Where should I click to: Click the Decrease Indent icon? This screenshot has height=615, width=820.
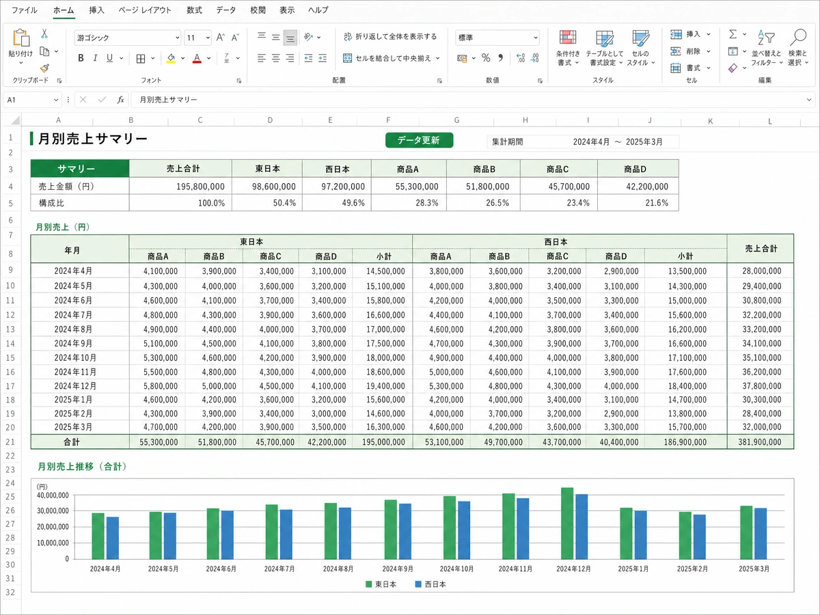click(x=309, y=58)
